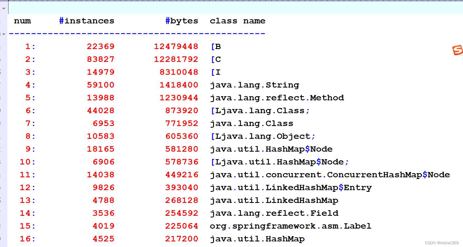Click bytes value 268128
Viewport: 463px width, 247px height.
pos(182,200)
